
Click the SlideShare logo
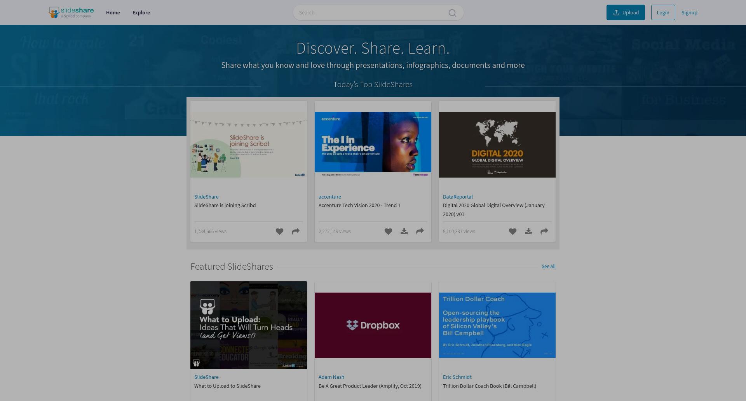click(71, 12)
